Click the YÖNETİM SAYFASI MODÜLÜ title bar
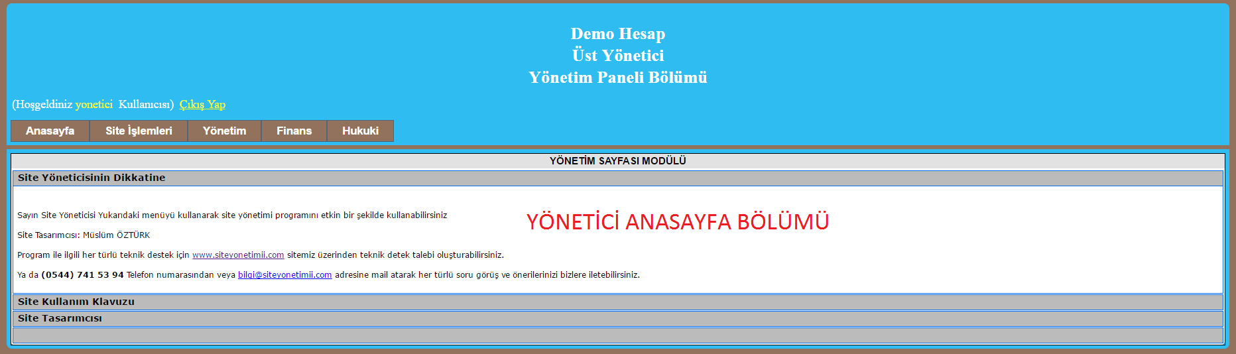The height and width of the screenshot is (354, 1236). click(617, 161)
